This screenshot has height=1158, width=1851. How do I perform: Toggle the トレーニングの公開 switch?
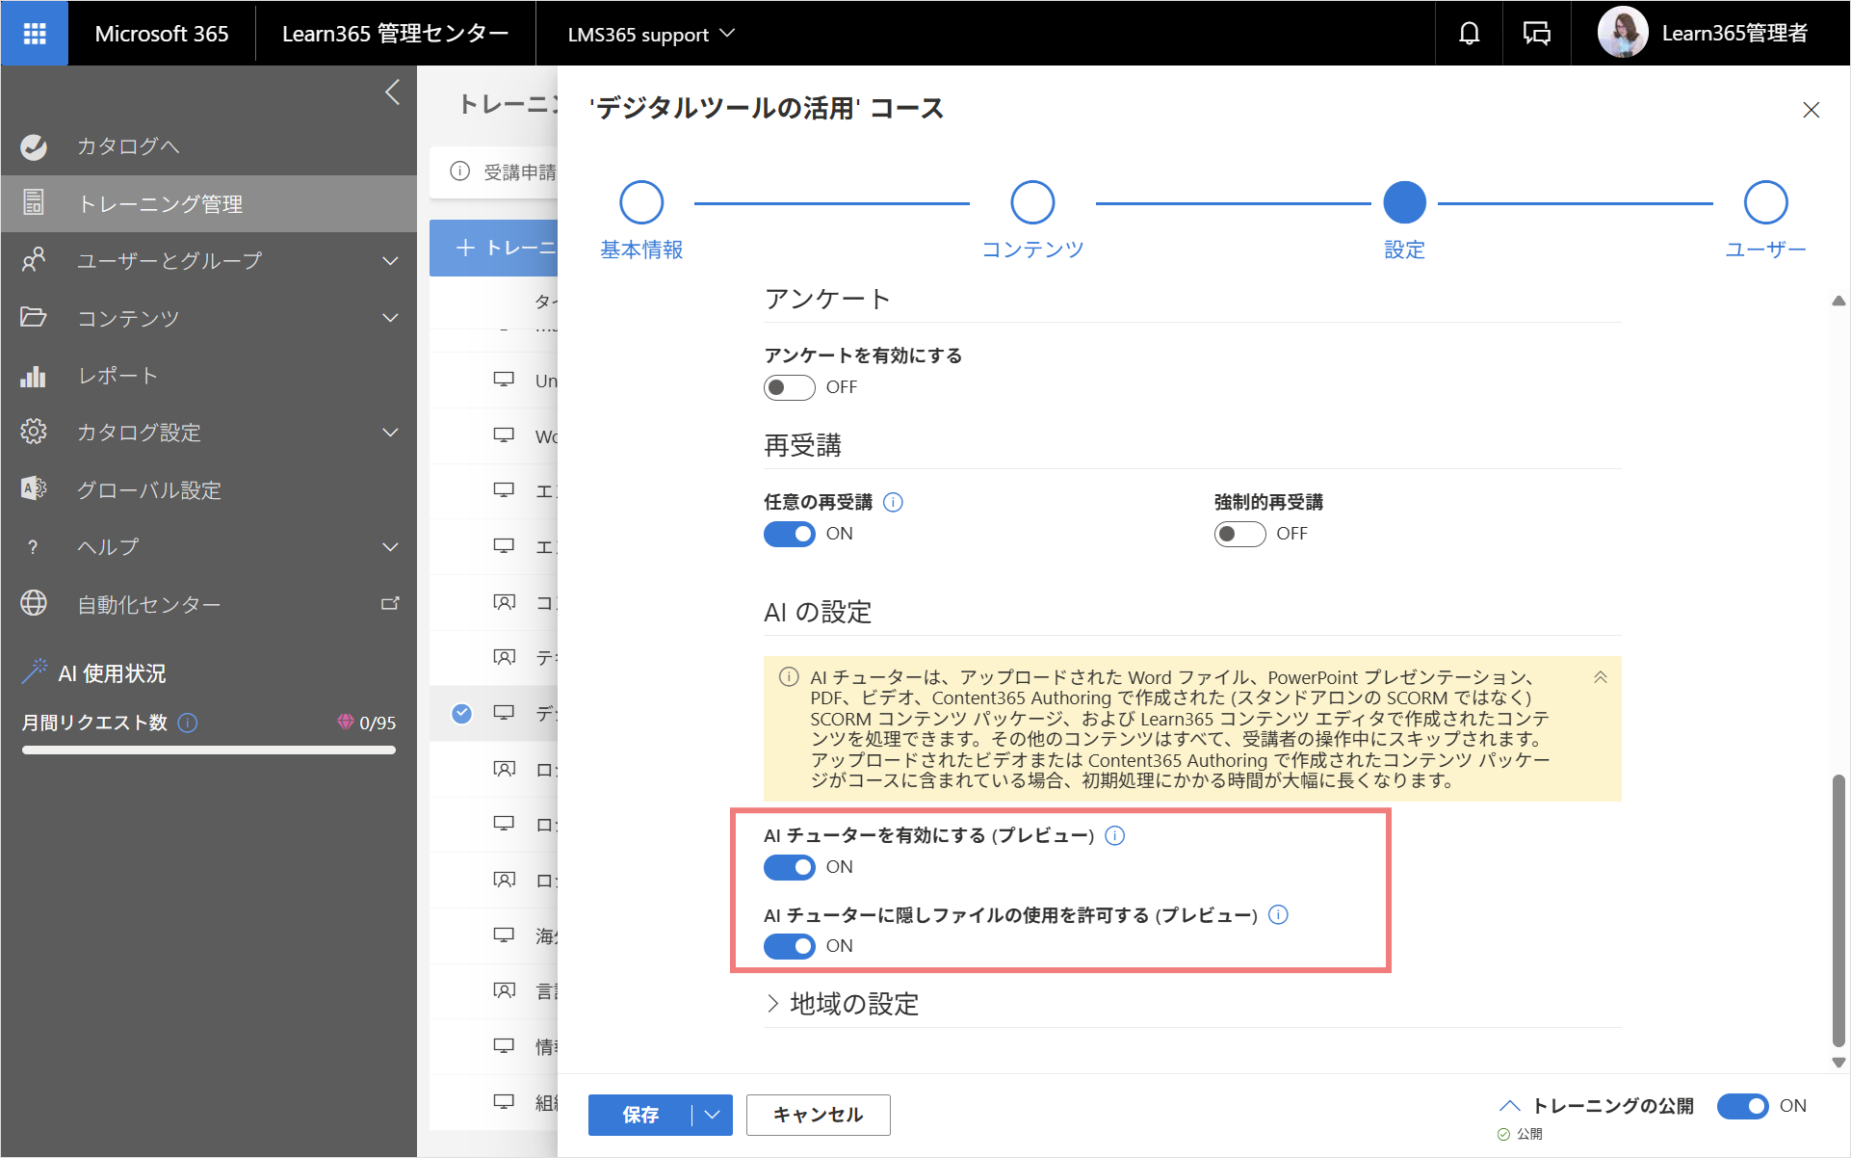tap(1743, 1106)
